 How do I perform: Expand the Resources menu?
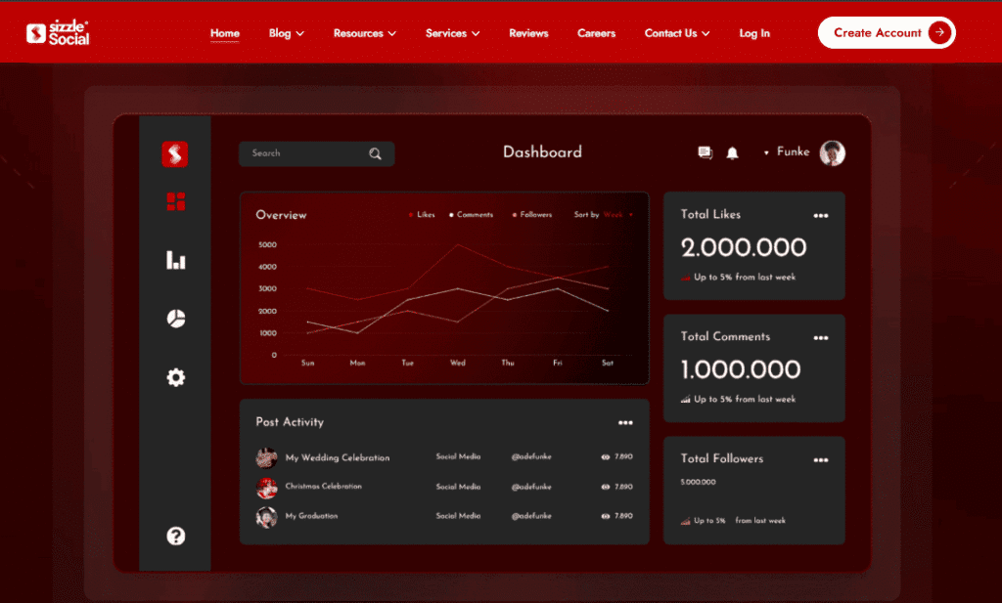tap(365, 33)
